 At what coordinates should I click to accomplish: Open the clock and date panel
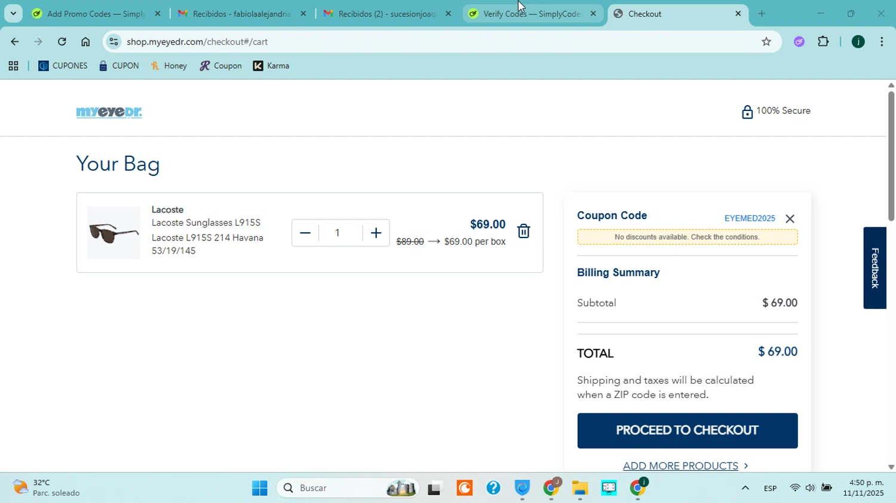coord(863,488)
